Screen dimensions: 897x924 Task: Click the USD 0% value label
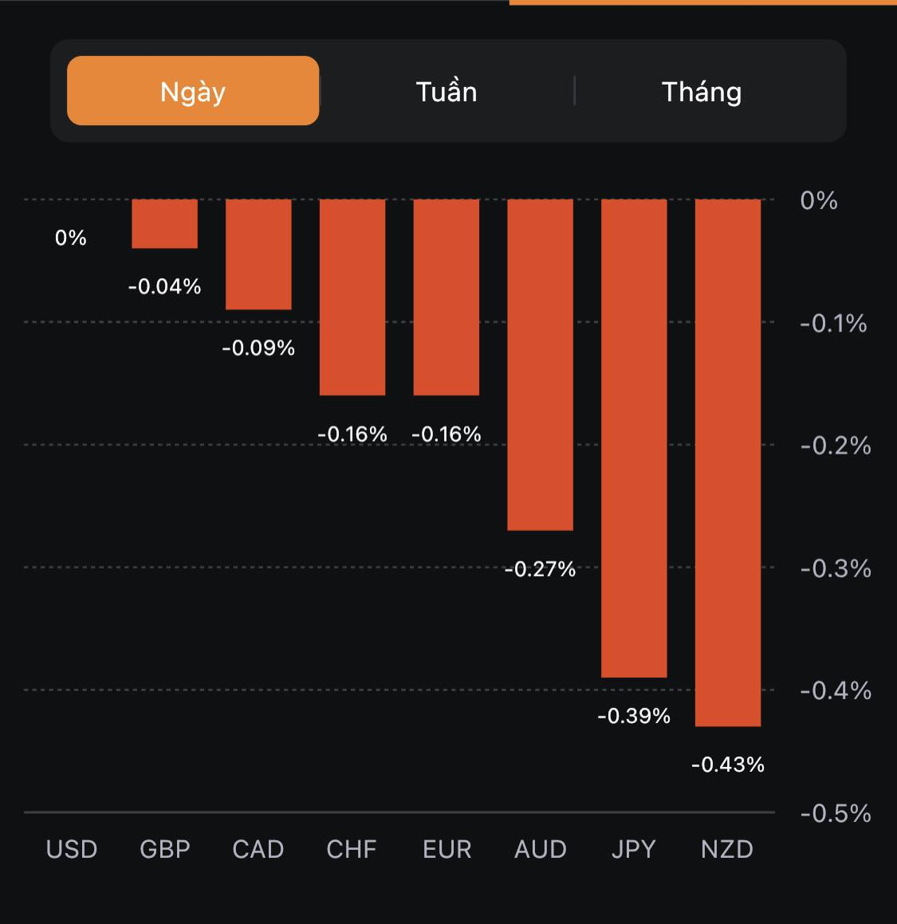[71, 238]
